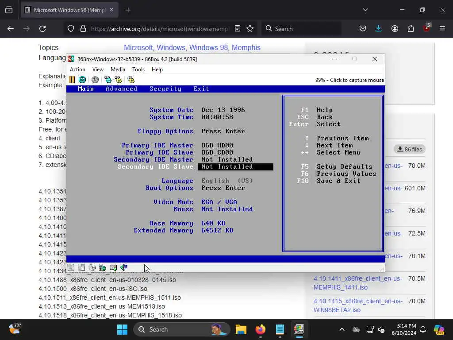
Task: Reload the archive.org page
Action: click(42, 29)
